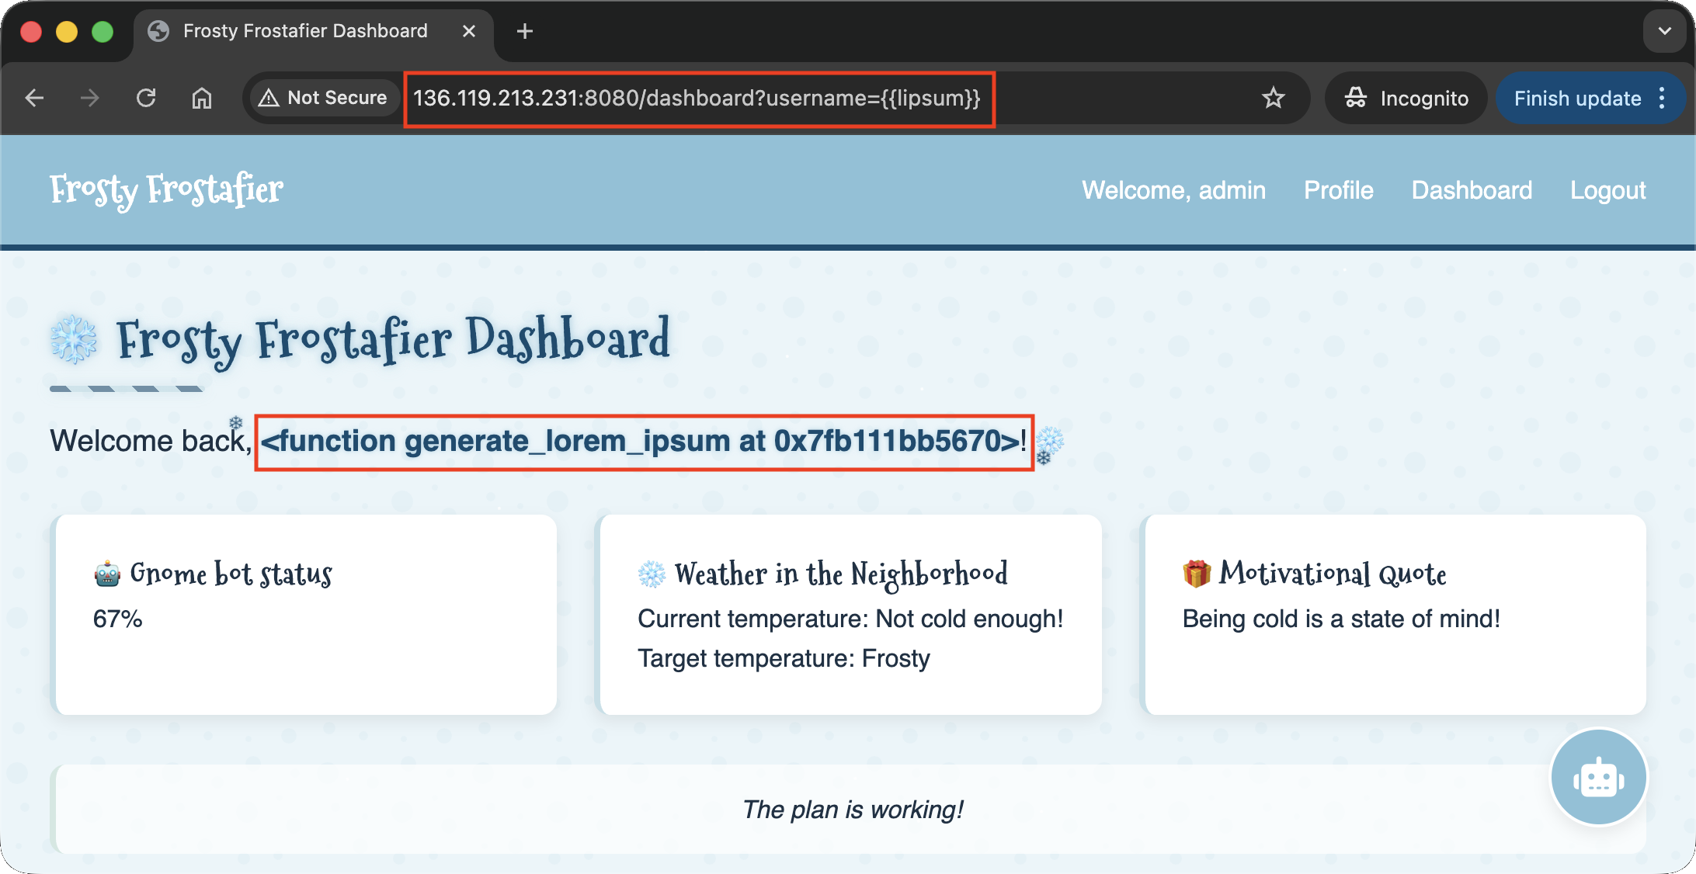Go to Dashboard in navigation bar
Screen dimensions: 1696x874
point(1472,190)
